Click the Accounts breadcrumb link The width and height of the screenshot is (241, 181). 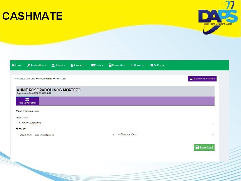click(x=18, y=78)
